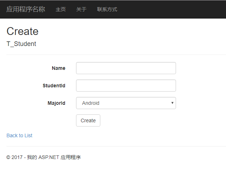Click the MajorId dropdown arrow

(x=172, y=103)
